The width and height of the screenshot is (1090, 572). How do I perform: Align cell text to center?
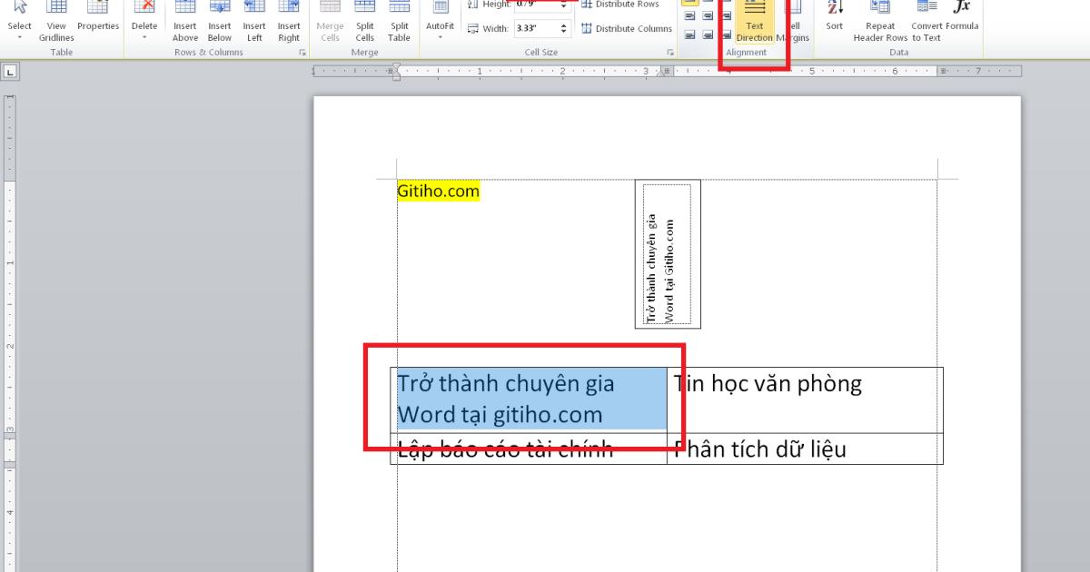tap(708, 17)
